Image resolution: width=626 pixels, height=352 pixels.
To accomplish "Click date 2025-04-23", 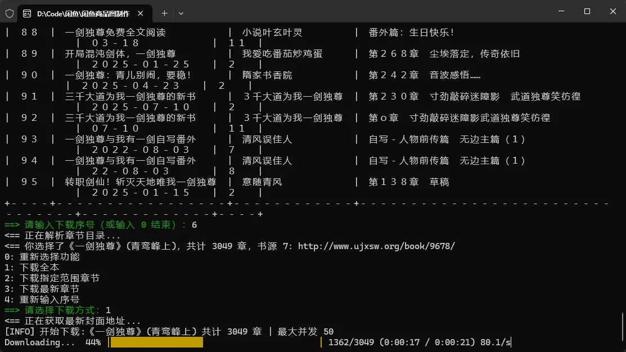I will [x=130, y=86].
